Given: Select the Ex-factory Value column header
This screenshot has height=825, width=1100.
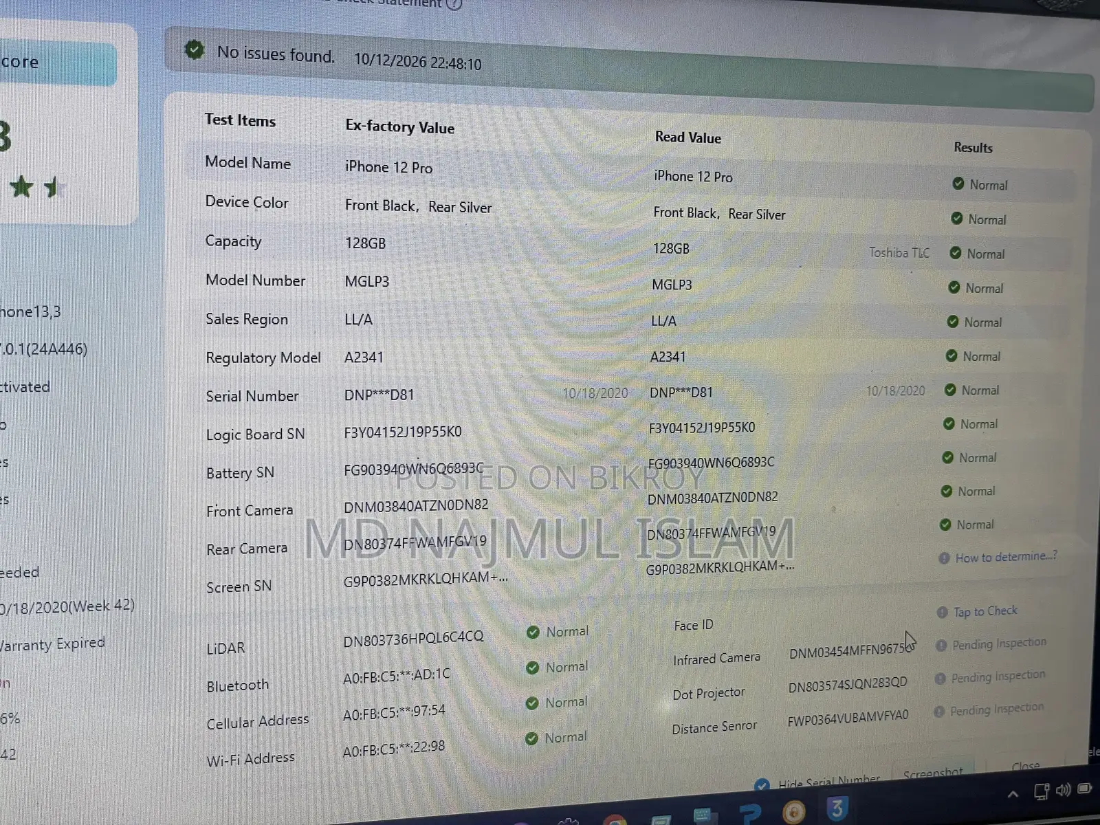Looking at the screenshot, I should 399,126.
